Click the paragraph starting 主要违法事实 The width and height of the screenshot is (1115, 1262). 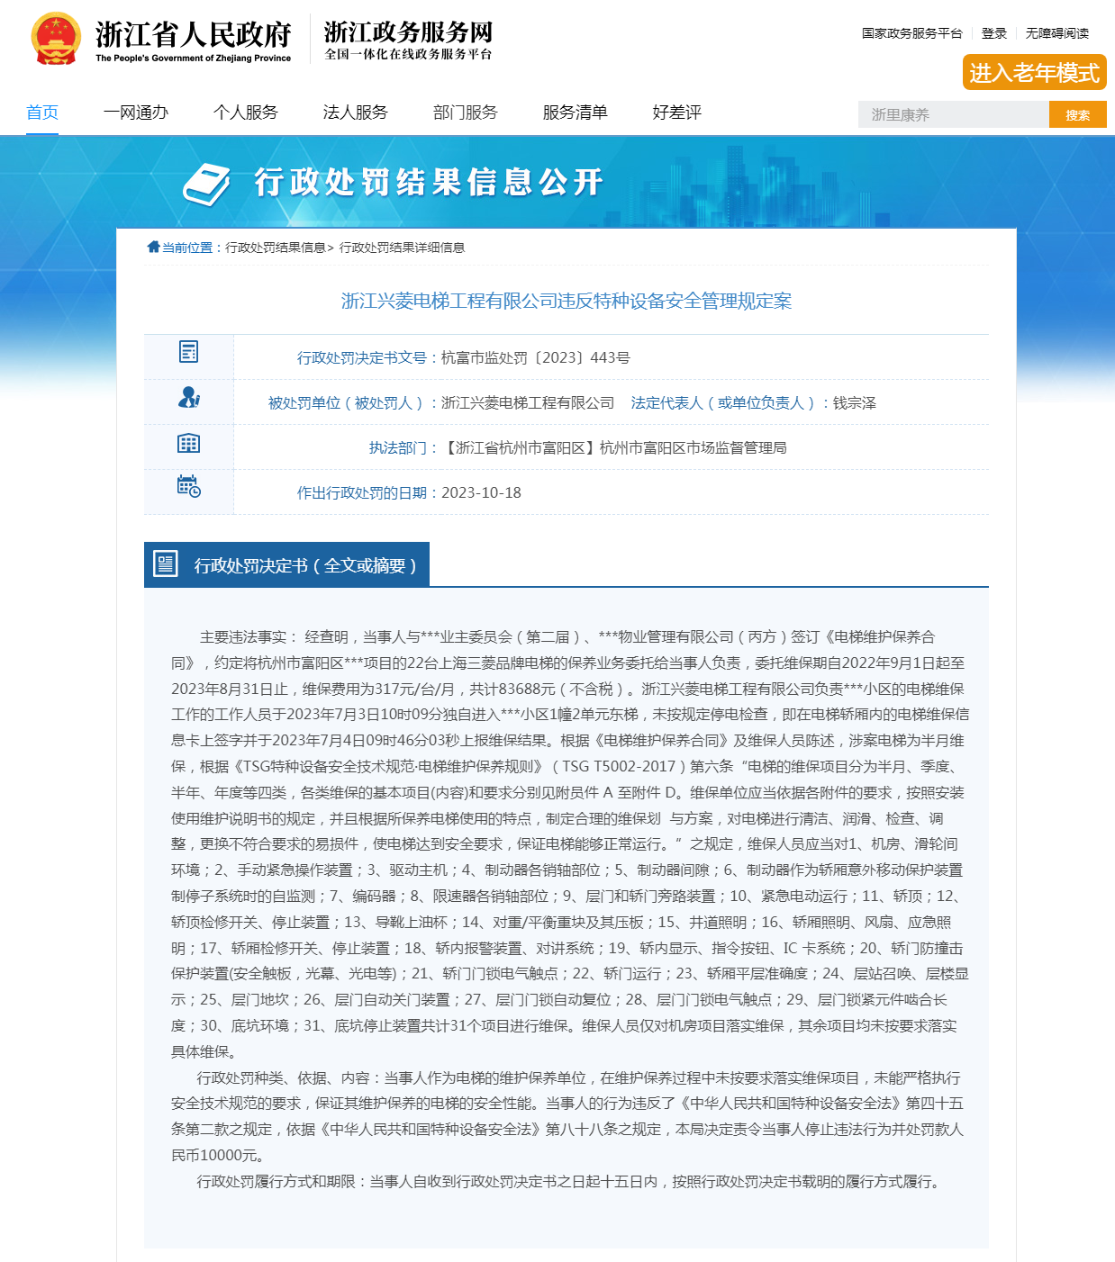pos(570,843)
